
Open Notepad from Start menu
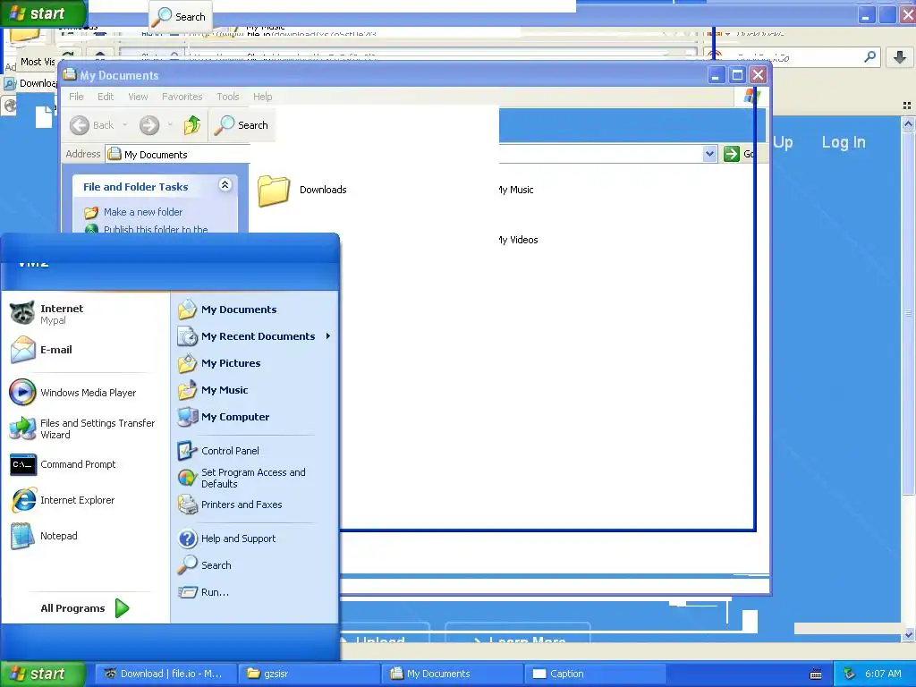coord(45,536)
